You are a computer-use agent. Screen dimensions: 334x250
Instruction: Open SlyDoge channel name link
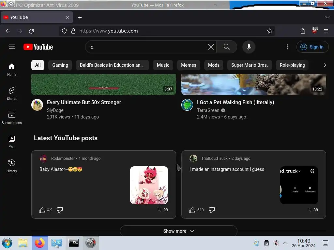tap(55, 110)
